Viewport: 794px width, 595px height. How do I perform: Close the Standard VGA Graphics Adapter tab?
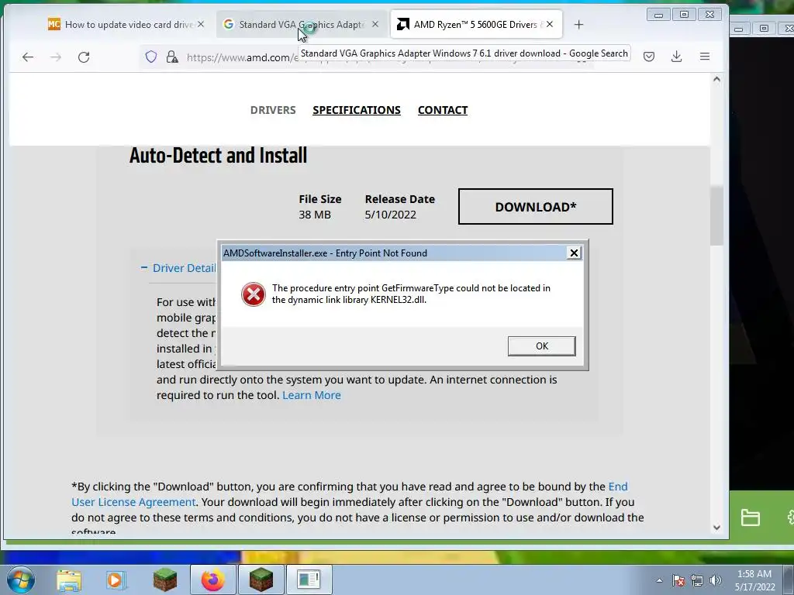(375, 24)
